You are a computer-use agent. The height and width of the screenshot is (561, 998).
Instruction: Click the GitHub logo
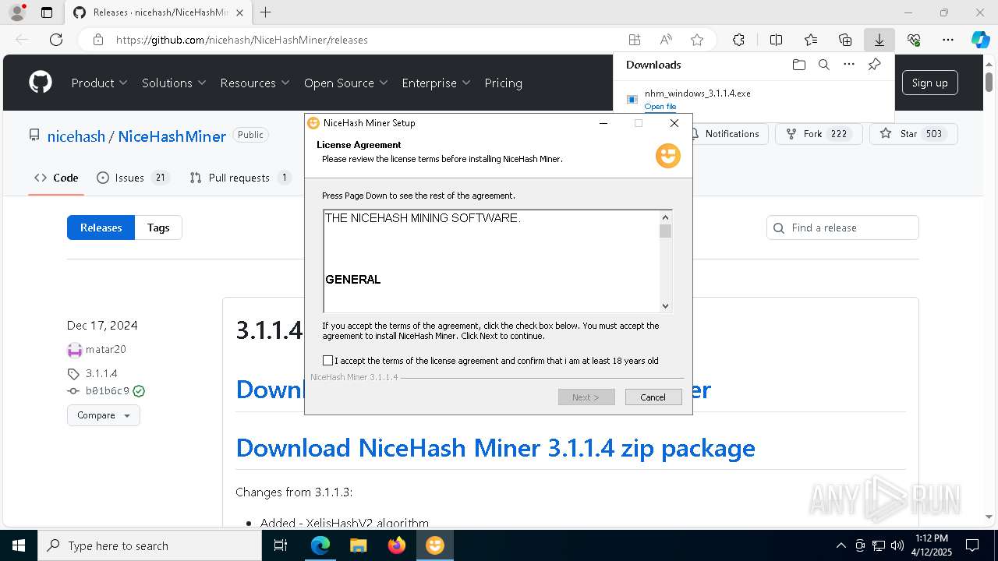41,83
